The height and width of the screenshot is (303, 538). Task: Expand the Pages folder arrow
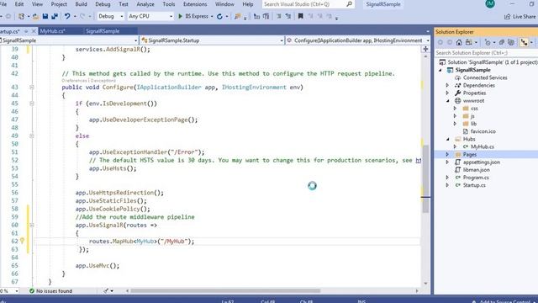tap(447, 154)
